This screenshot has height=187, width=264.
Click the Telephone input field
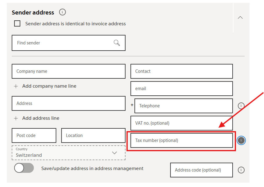(183, 106)
